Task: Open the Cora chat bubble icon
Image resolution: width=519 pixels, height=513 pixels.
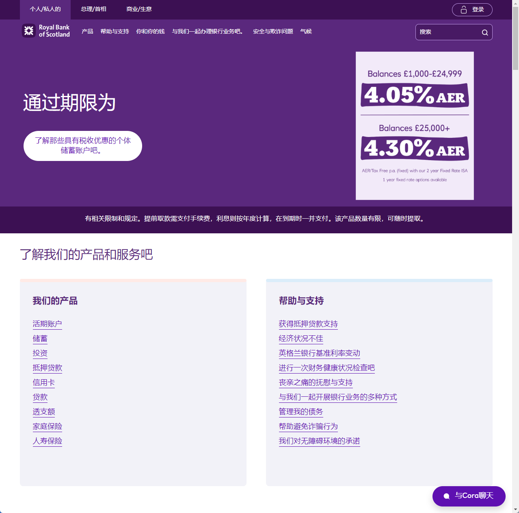Action: 446,496
